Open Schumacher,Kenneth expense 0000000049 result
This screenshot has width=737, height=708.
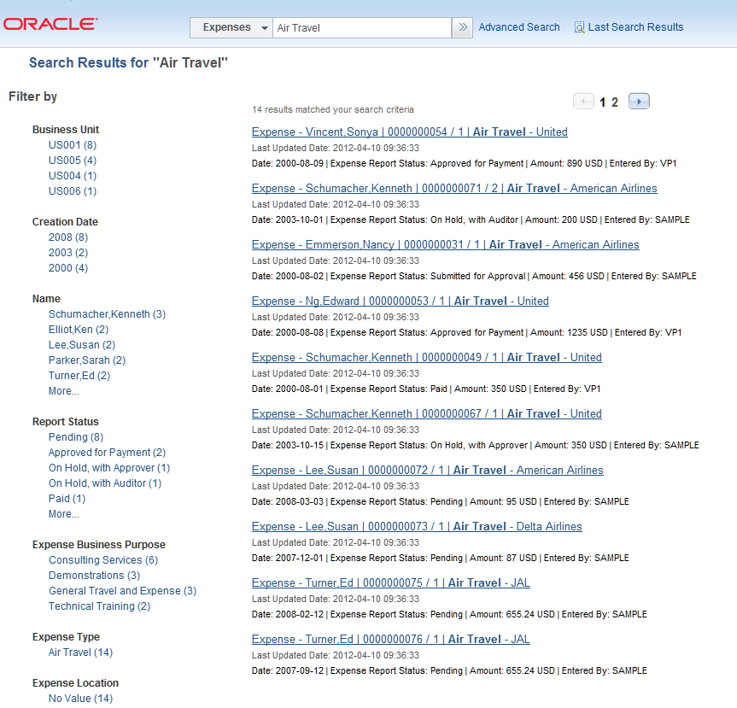426,358
